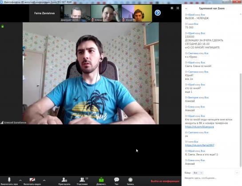
Task: Switch to gallery view grid icon
Action: tap(172, 8)
